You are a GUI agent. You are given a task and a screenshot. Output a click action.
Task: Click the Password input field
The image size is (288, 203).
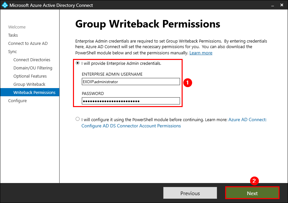pyautogui.click(x=131, y=101)
